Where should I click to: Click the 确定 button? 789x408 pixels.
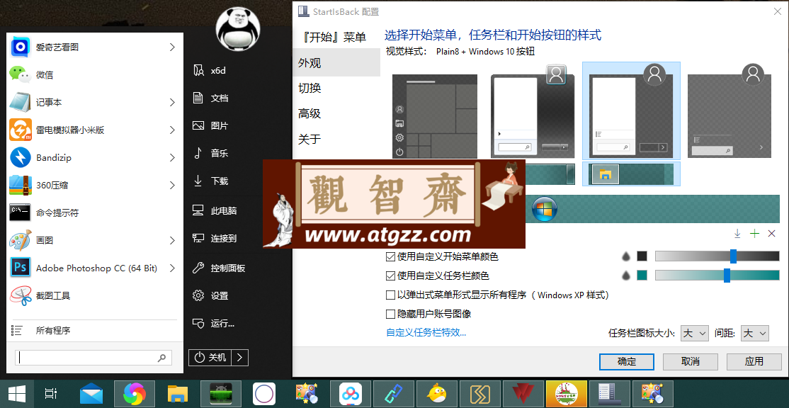627,361
